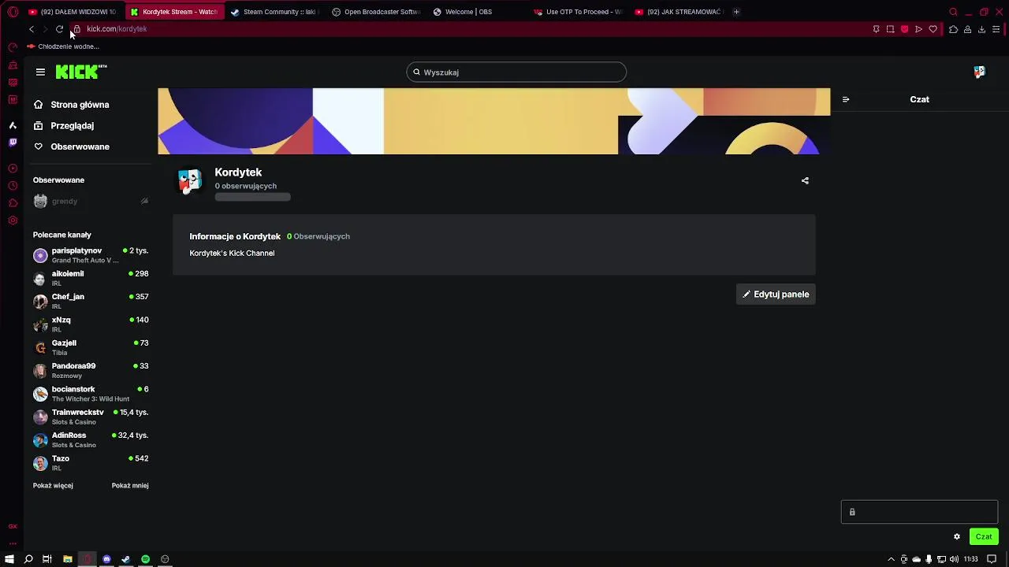Open Obserwowane in the sidebar
Image resolution: width=1009 pixels, height=567 pixels.
(72, 146)
